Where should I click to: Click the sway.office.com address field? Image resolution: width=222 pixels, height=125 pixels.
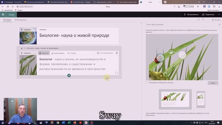point(26,7)
